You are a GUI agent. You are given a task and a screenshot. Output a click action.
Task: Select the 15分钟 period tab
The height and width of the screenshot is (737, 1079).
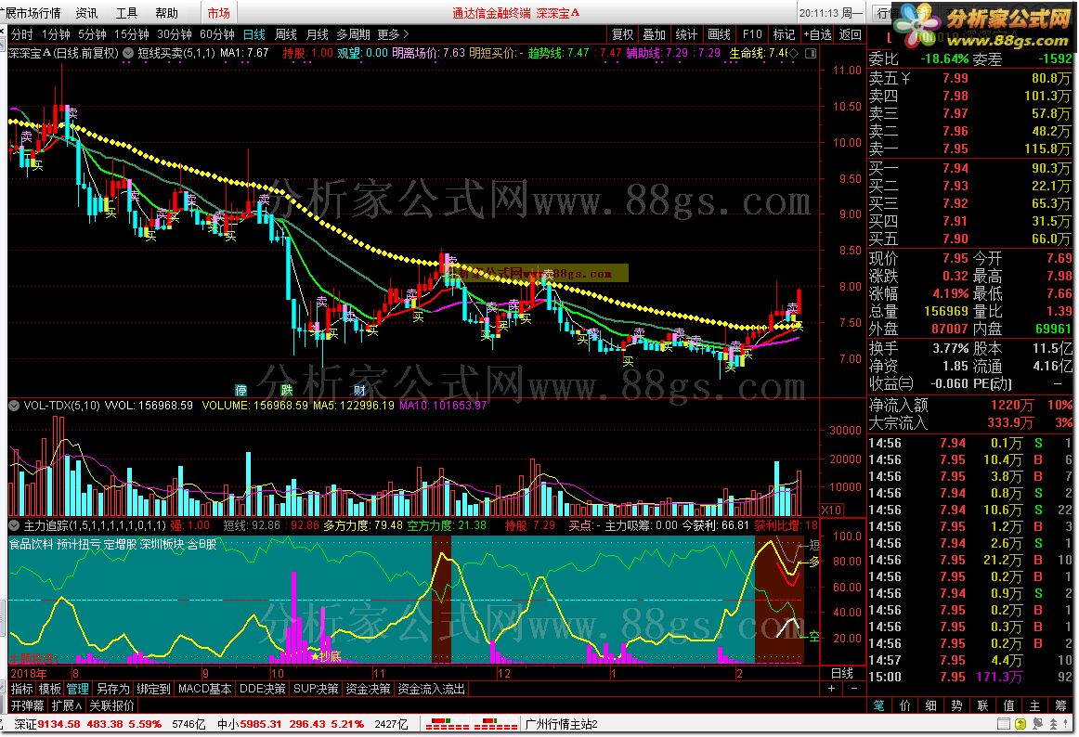point(131,34)
